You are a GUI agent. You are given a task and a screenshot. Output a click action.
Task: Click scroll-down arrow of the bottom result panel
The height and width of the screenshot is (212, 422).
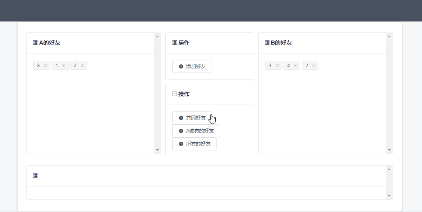[389, 196]
